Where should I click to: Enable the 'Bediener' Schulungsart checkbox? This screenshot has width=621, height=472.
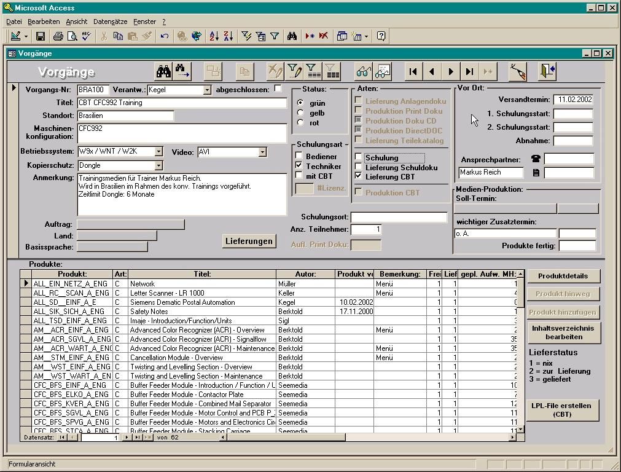300,157
